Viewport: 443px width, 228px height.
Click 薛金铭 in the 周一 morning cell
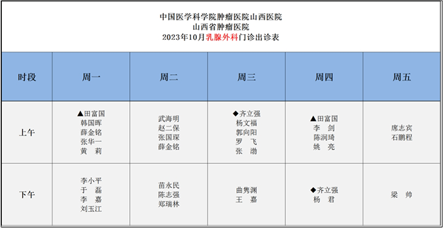[91, 132]
